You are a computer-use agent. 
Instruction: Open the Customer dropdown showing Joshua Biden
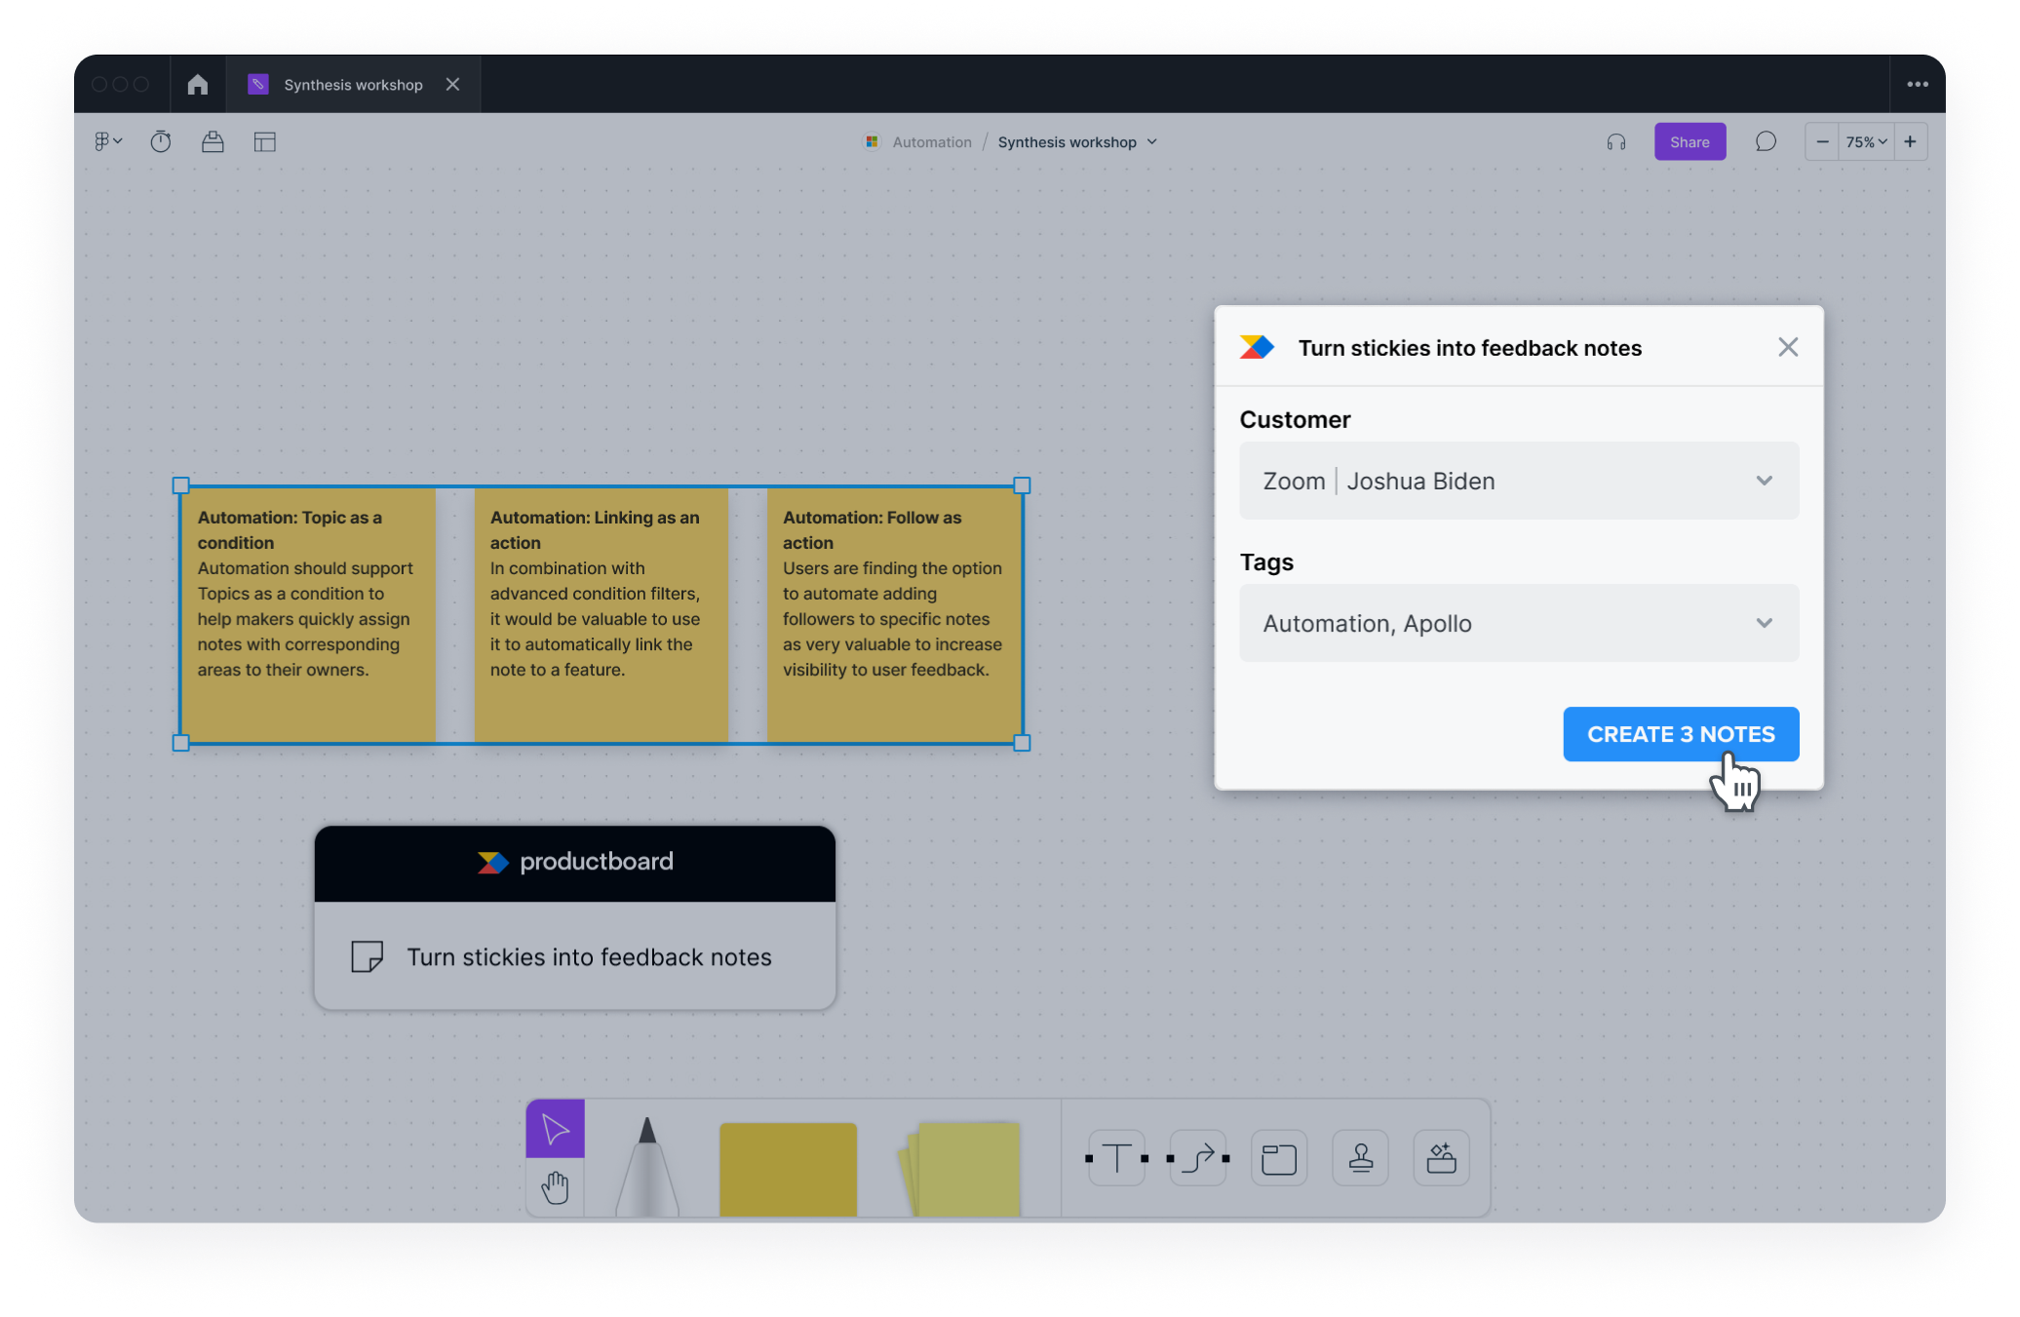pyautogui.click(x=1519, y=481)
